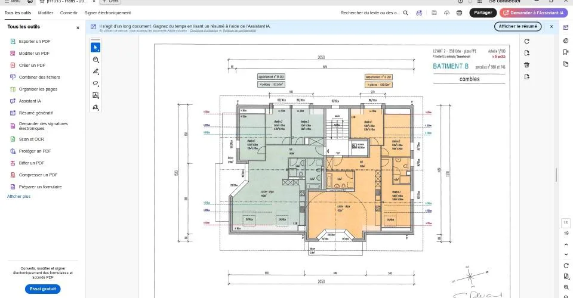
Task: Click the insert page icon below trash
Action: coord(527,77)
